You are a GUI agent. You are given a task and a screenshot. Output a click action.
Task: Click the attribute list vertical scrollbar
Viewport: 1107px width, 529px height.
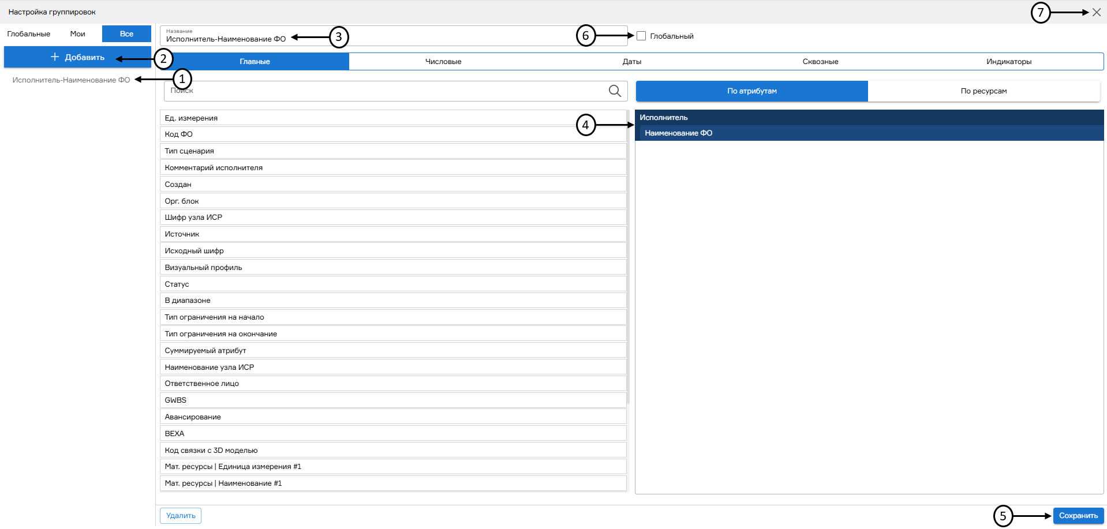click(x=628, y=260)
